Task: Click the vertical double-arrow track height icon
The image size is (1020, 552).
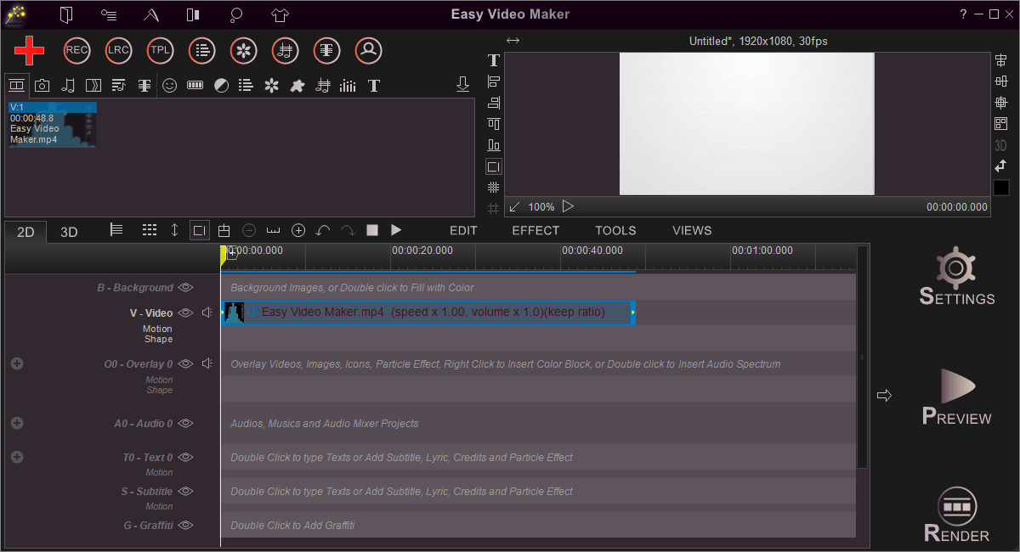Action: click(174, 230)
